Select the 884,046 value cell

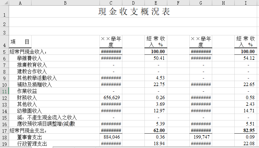[111, 137]
